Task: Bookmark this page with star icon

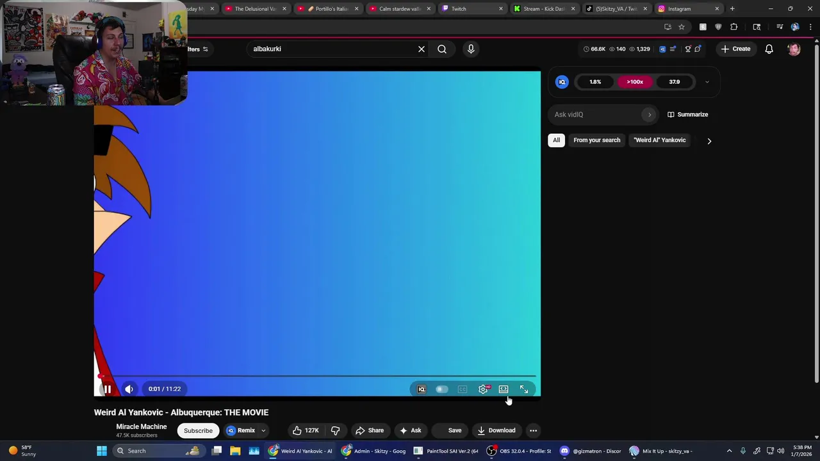Action: point(682,27)
